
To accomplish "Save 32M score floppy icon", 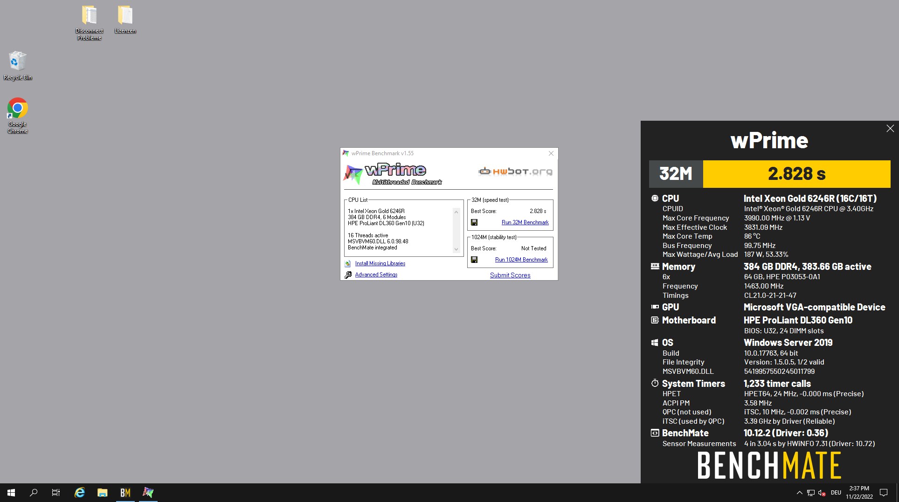I will [x=474, y=222].
